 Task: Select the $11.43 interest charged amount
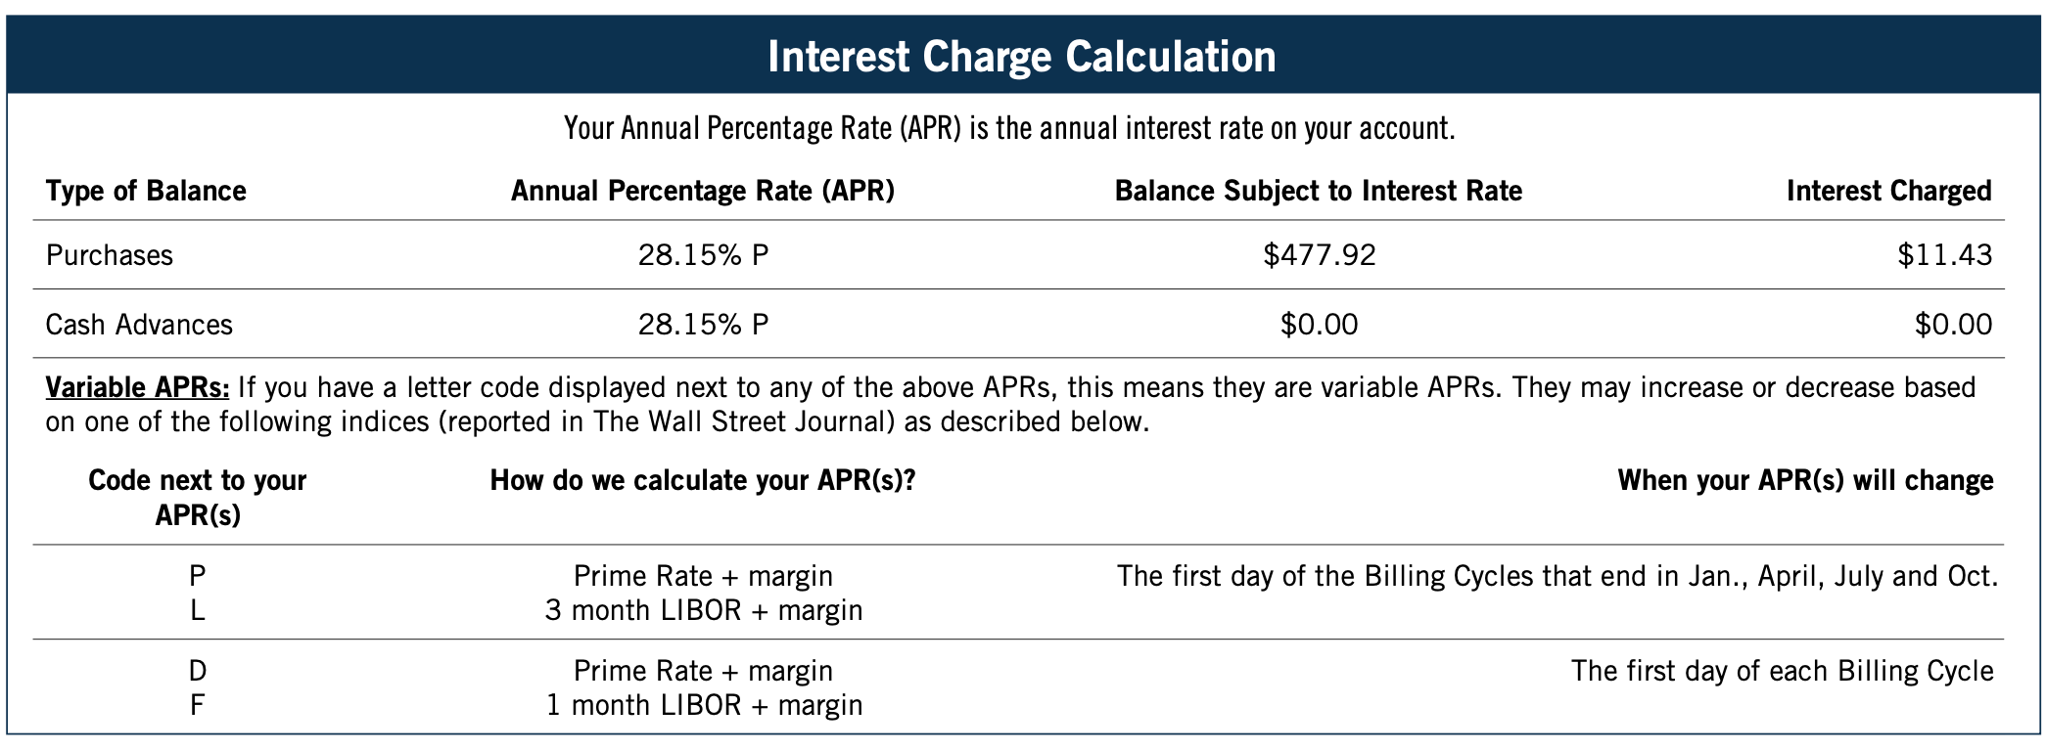coord(1944,255)
